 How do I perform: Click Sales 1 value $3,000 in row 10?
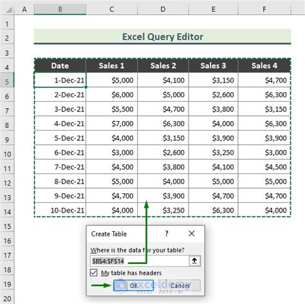click(x=111, y=153)
